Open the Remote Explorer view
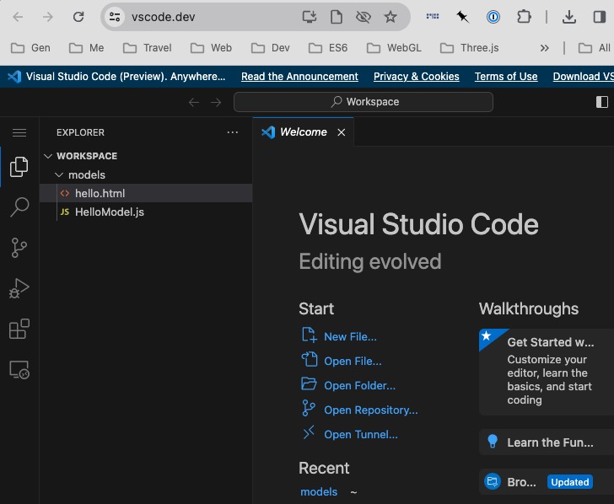The image size is (614, 504). click(19, 369)
